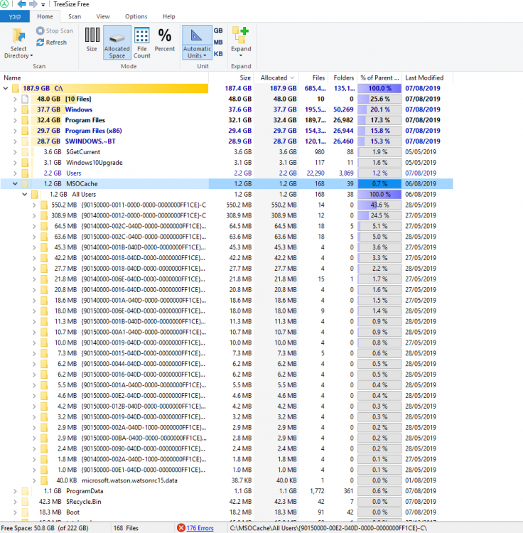Open the Select Directory button

[x=18, y=43]
